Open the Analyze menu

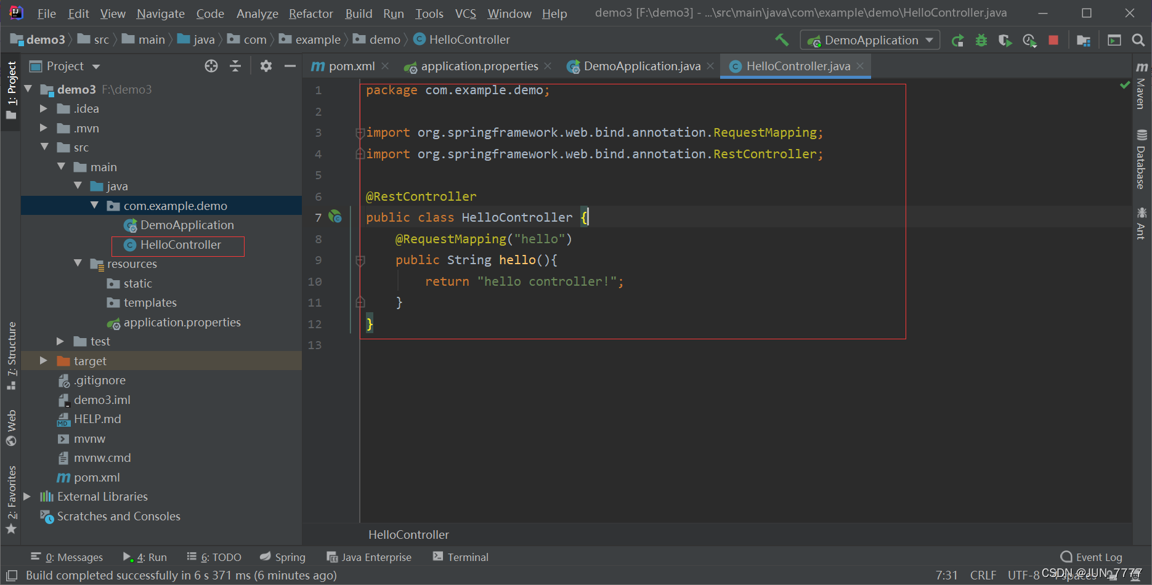point(257,14)
